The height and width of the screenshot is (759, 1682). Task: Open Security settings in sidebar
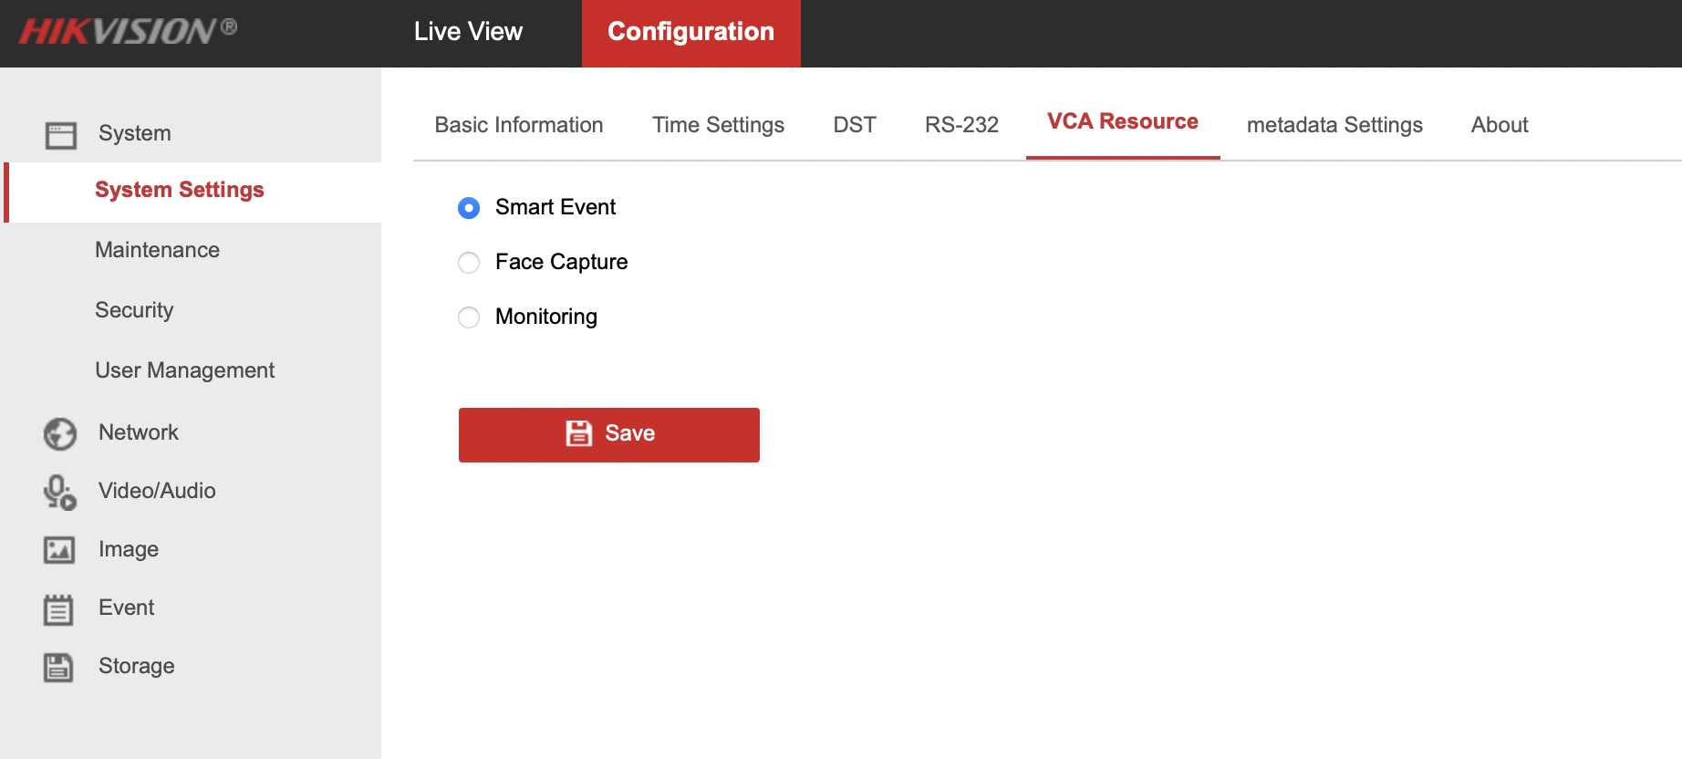pyautogui.click(x=134, y=310)
